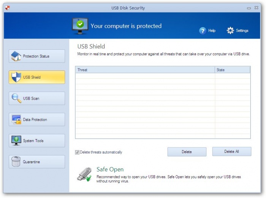Uncheck Delete threats automatically checkbox
The width and height of the screenshot is (266, 198).
coord(77,152)
